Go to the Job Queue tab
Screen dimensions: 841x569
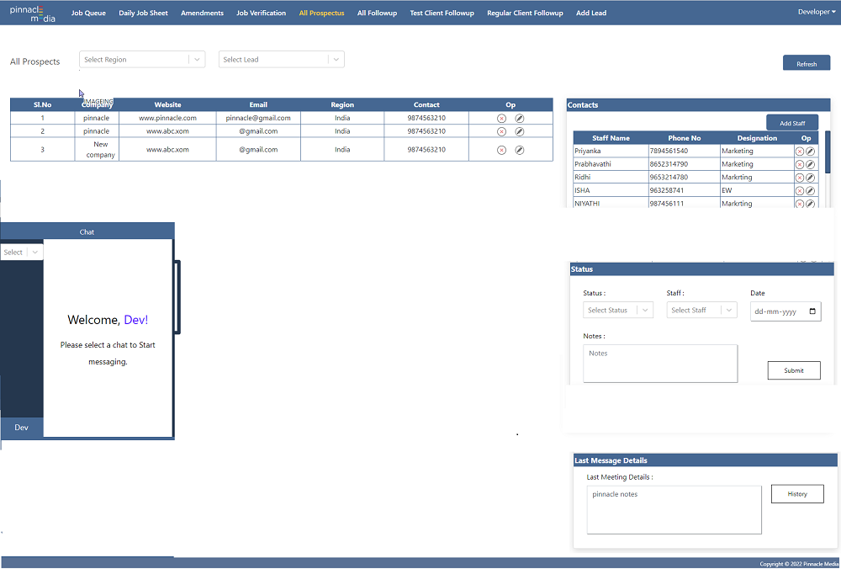[88, 13]
